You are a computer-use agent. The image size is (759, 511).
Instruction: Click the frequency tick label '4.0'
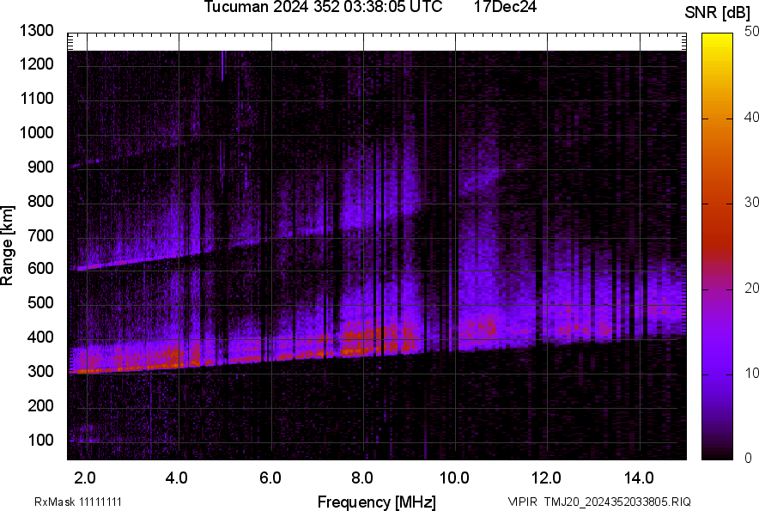[177, 478]
